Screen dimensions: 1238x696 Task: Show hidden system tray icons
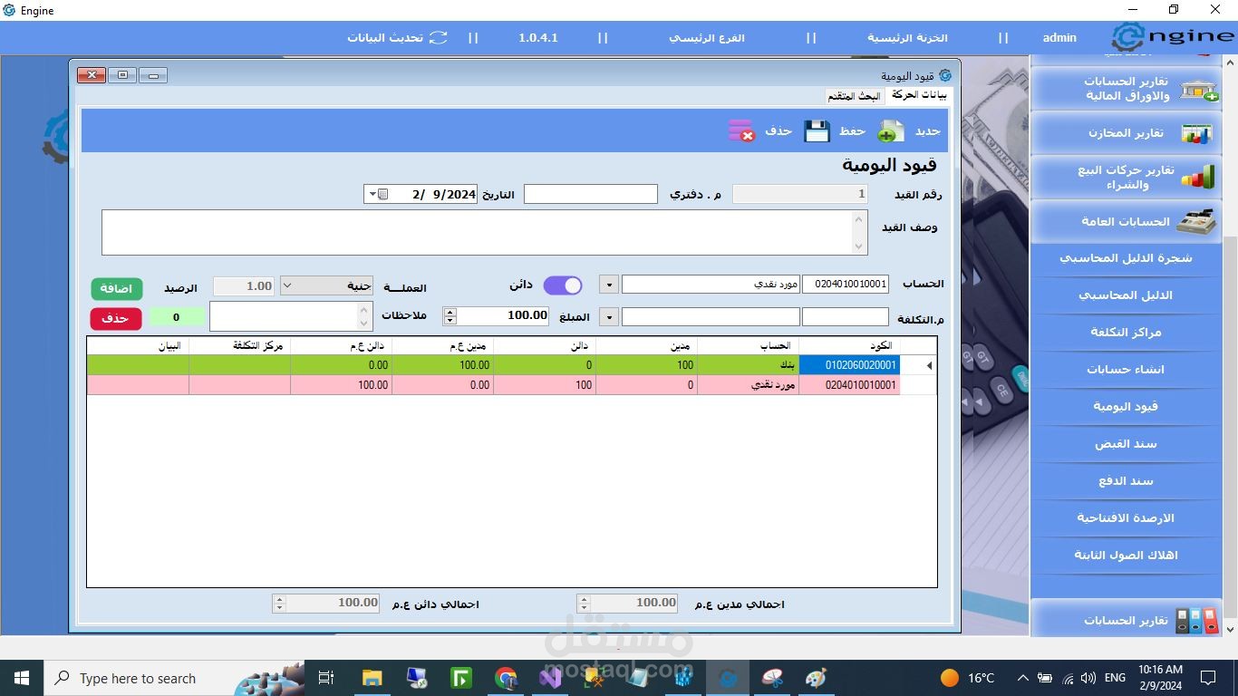click(x=1022, y=678)
